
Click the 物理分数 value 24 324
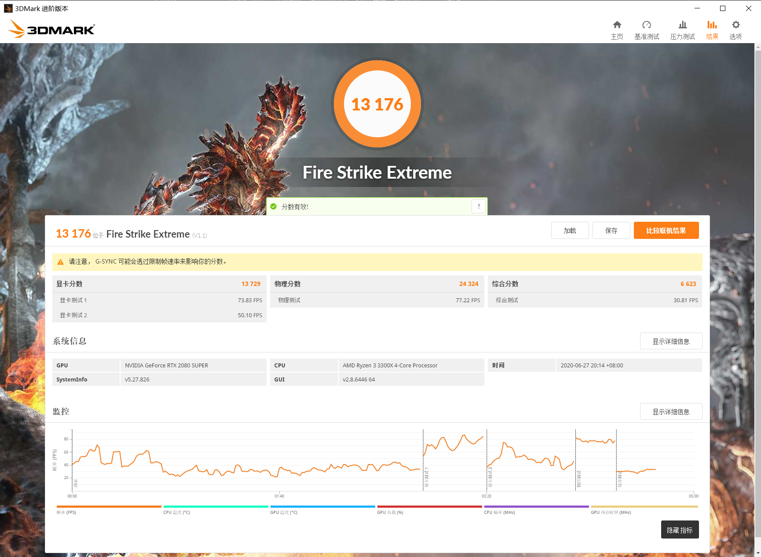468,284
